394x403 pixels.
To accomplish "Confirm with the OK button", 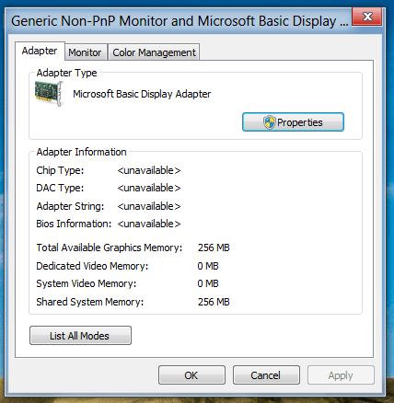I will pos(191,375).
